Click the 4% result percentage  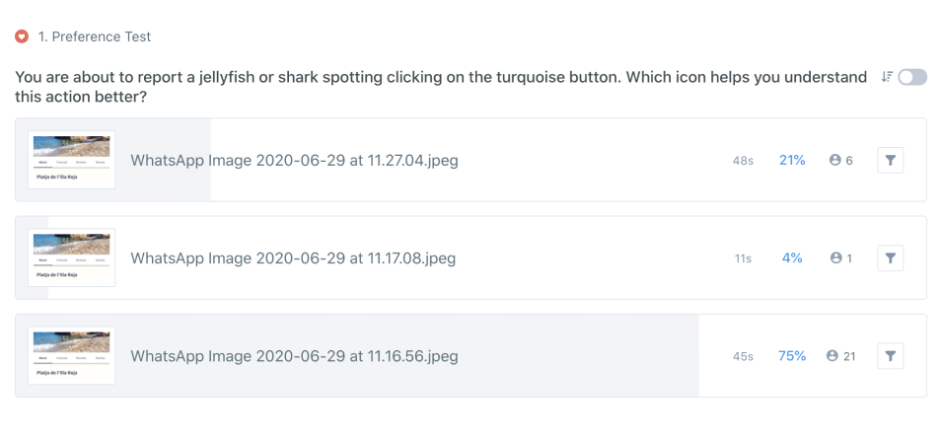point(792,257)
